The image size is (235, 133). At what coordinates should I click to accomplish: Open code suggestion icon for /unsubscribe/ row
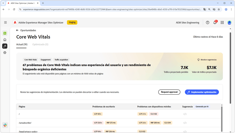(x=185, y=123)
